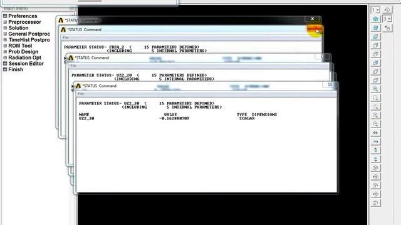Rotate model about positive X icon
This screenshot has width=401, height=225.
click(375, 176)
